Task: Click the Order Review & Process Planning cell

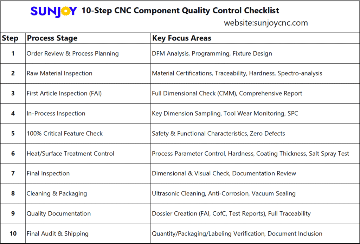Action: (73, 53)
